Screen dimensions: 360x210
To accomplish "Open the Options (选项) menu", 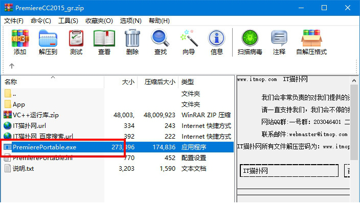I will (130, 21).
